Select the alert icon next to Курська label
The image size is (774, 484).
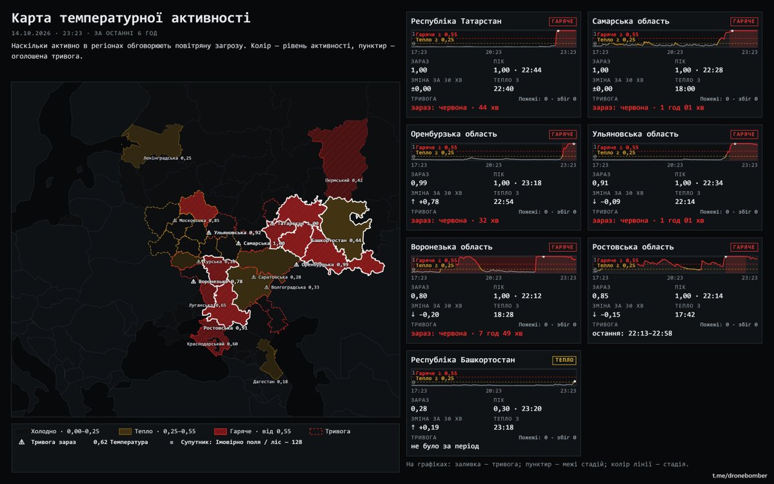pos(200,261)
